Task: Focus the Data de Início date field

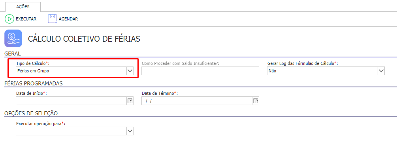Action: click(x=71, y=101)
